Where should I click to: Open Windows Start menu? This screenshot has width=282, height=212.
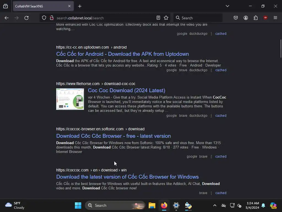[x=78, y=205]
